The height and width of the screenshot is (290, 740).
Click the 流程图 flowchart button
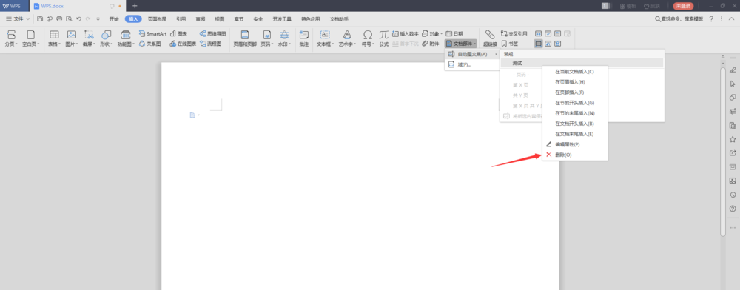210,44
